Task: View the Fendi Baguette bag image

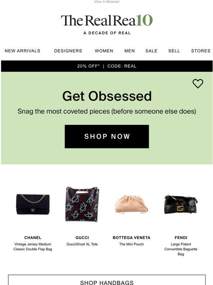Action: 181,204
